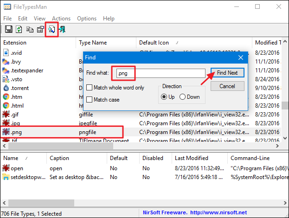Click upper list scroll down arrow
Viewport: 289px width, 218px height.
coord(285,138)
